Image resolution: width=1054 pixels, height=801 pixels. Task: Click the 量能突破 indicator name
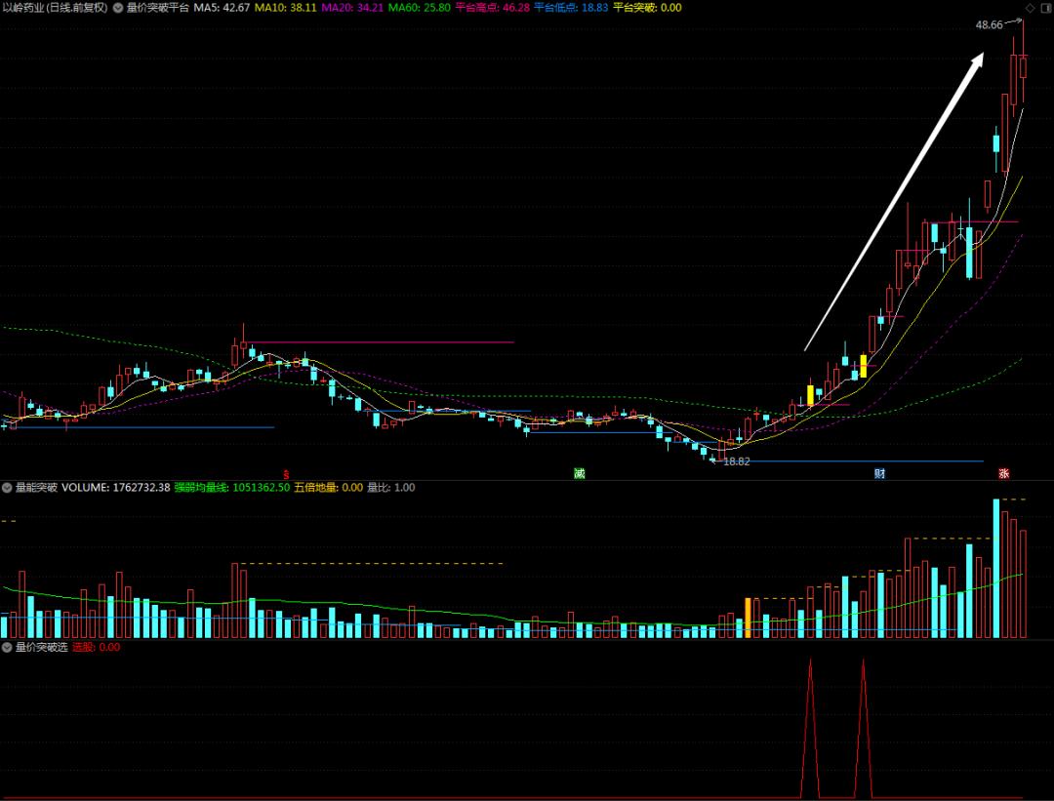point(36,488)
